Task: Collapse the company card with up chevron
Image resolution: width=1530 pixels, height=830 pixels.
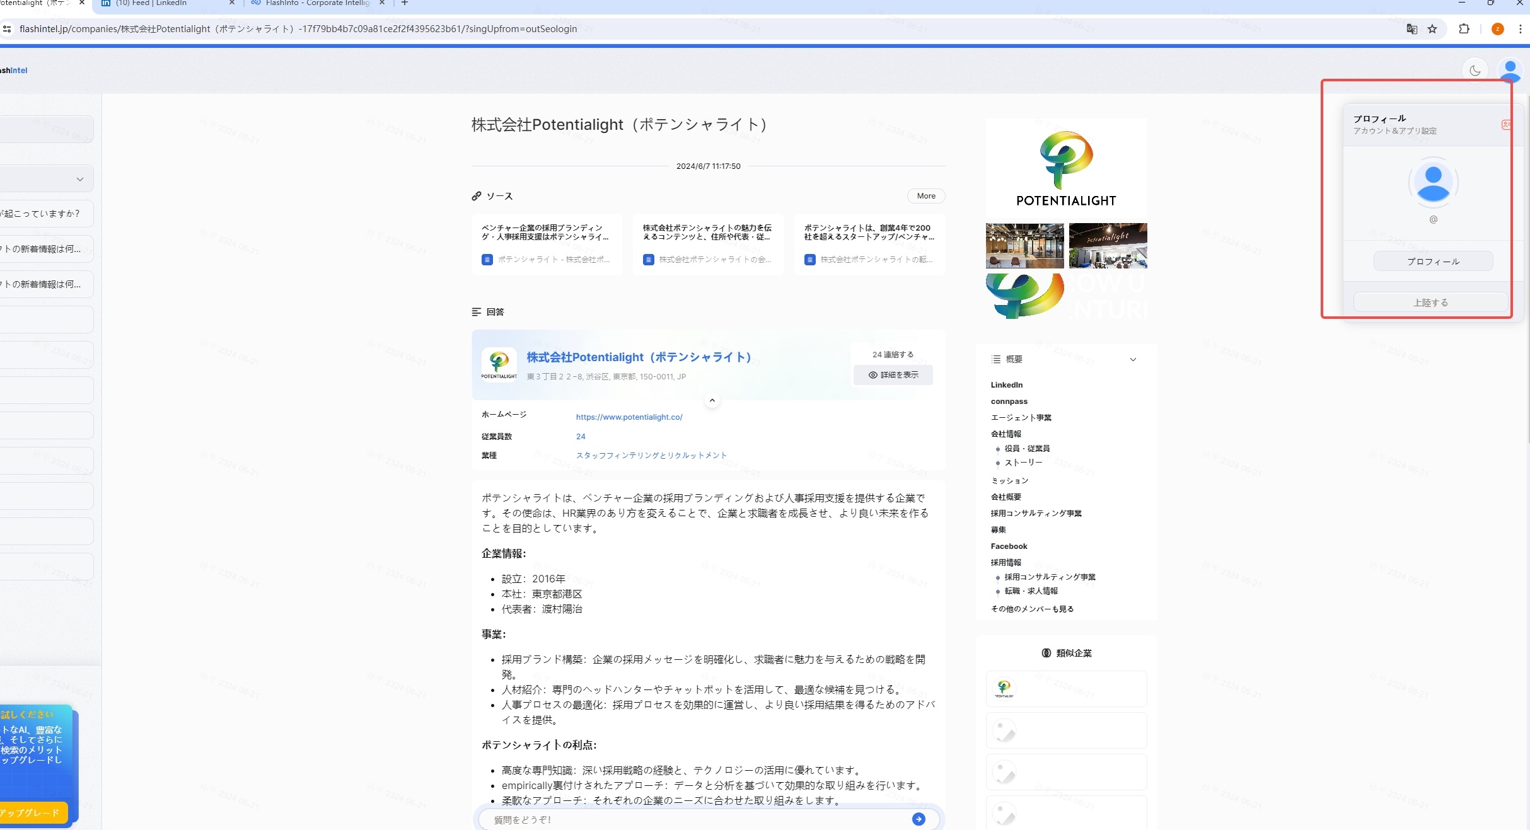Action: pyautogui.click(x=712, y=400)
